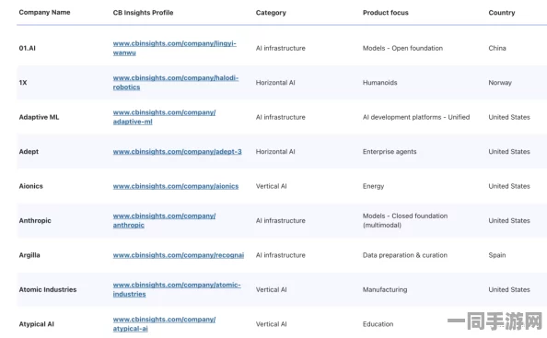Click the Humanoids product focus cell
This screenshot has height=338, width=547.
pos(380,83)
